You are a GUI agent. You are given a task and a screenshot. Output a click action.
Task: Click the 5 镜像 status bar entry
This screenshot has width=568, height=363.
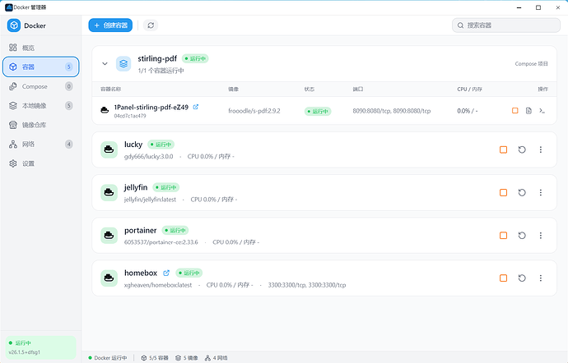click(x=187, y=358)
